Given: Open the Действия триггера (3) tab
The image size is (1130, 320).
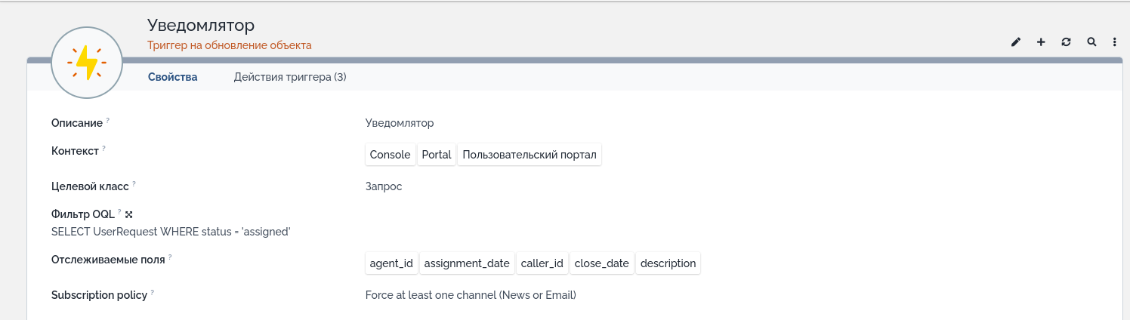Looking at the screenshot, I should [290, 77].
